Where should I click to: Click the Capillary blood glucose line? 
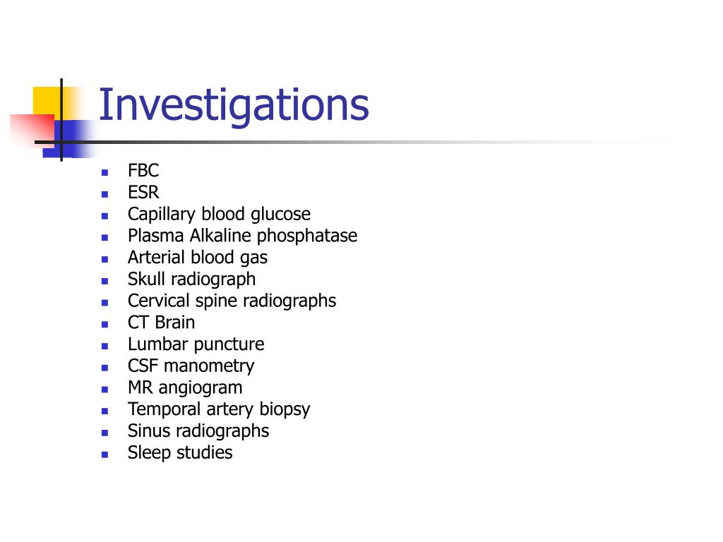click(x=219, y=215)
